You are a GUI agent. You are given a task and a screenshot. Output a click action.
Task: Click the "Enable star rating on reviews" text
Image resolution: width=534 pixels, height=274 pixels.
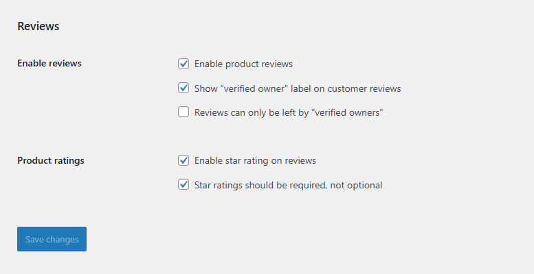(255, 161)
